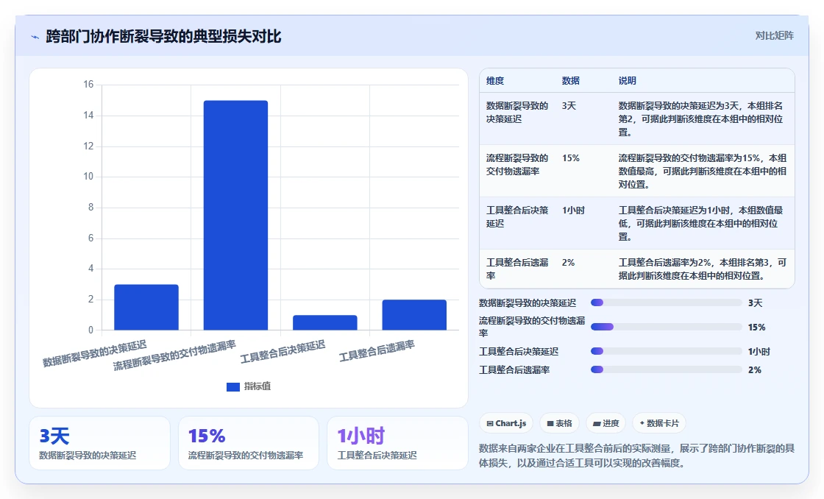Open the 3天 data card

(x=99, y=443)
